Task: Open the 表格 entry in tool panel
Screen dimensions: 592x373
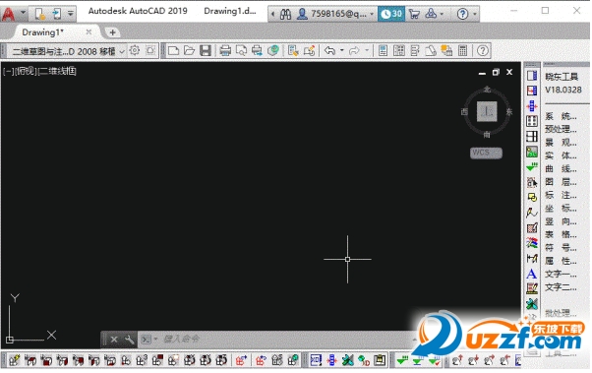Action: point(561,234)
